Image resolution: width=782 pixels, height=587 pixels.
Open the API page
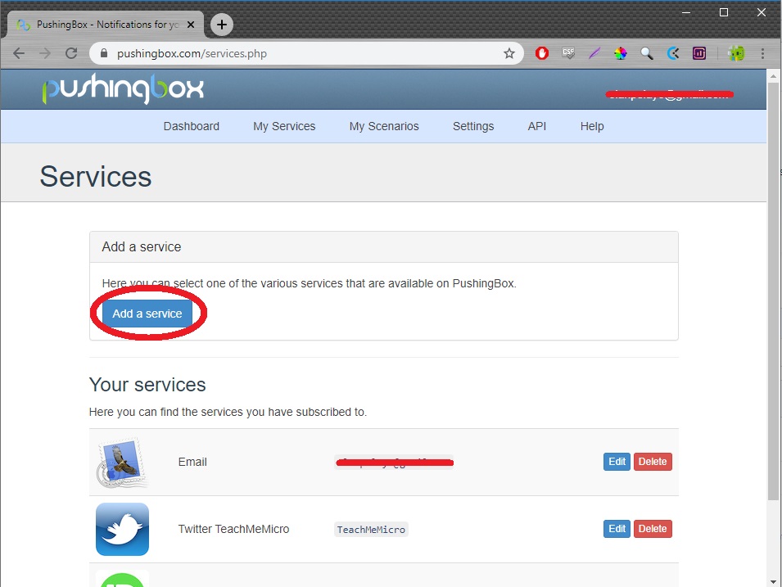(x=537, y=126)
